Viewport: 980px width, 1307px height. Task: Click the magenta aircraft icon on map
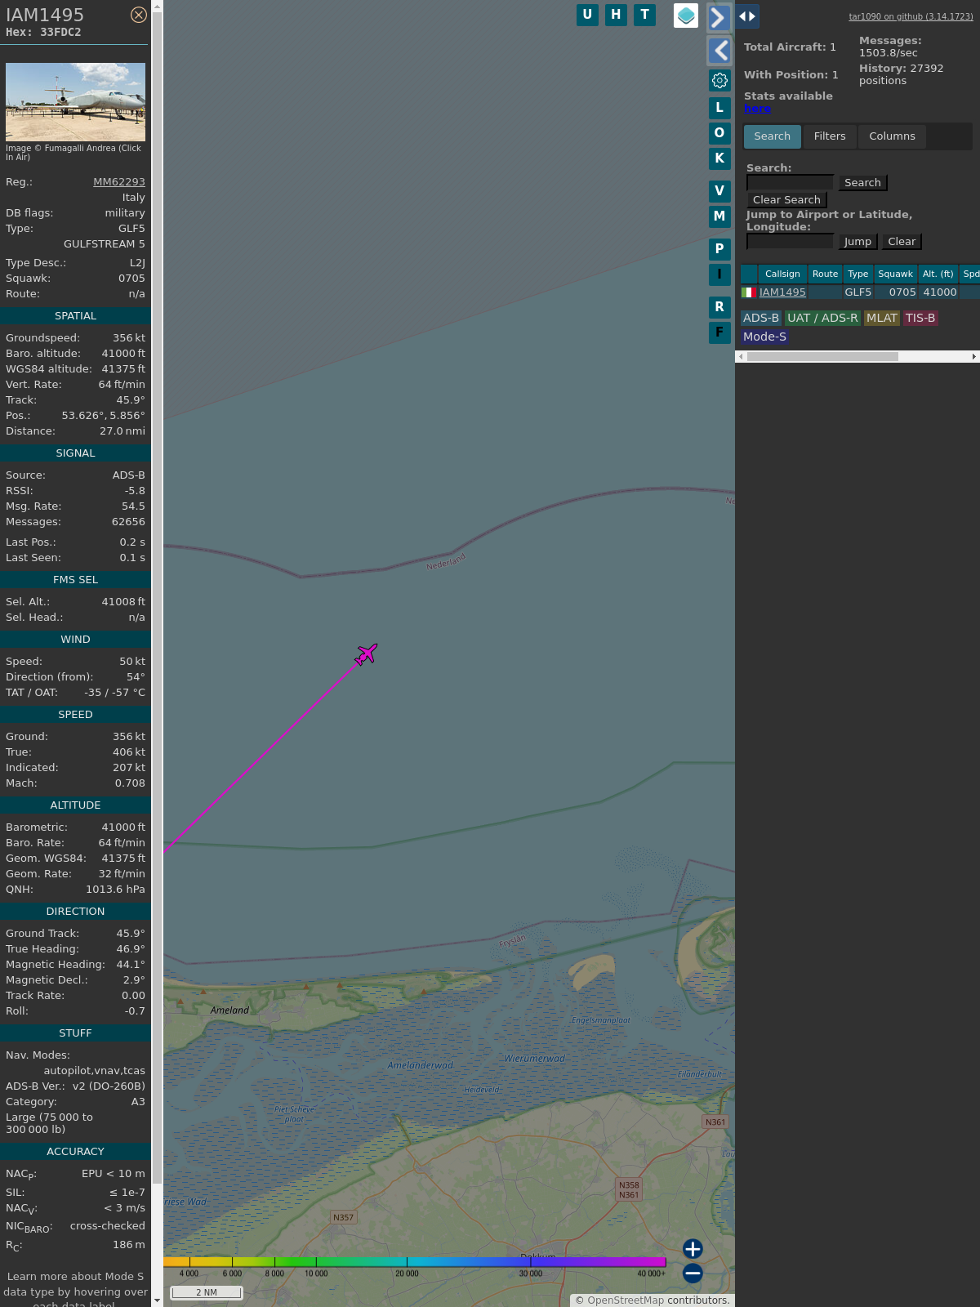[x=367, y=654]
